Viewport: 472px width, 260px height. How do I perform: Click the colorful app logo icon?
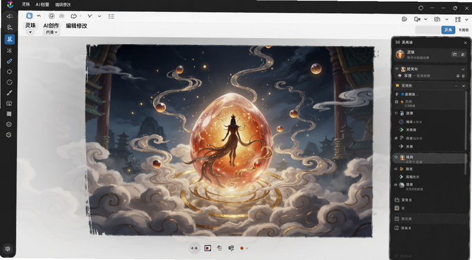click(x=10, y=5)
